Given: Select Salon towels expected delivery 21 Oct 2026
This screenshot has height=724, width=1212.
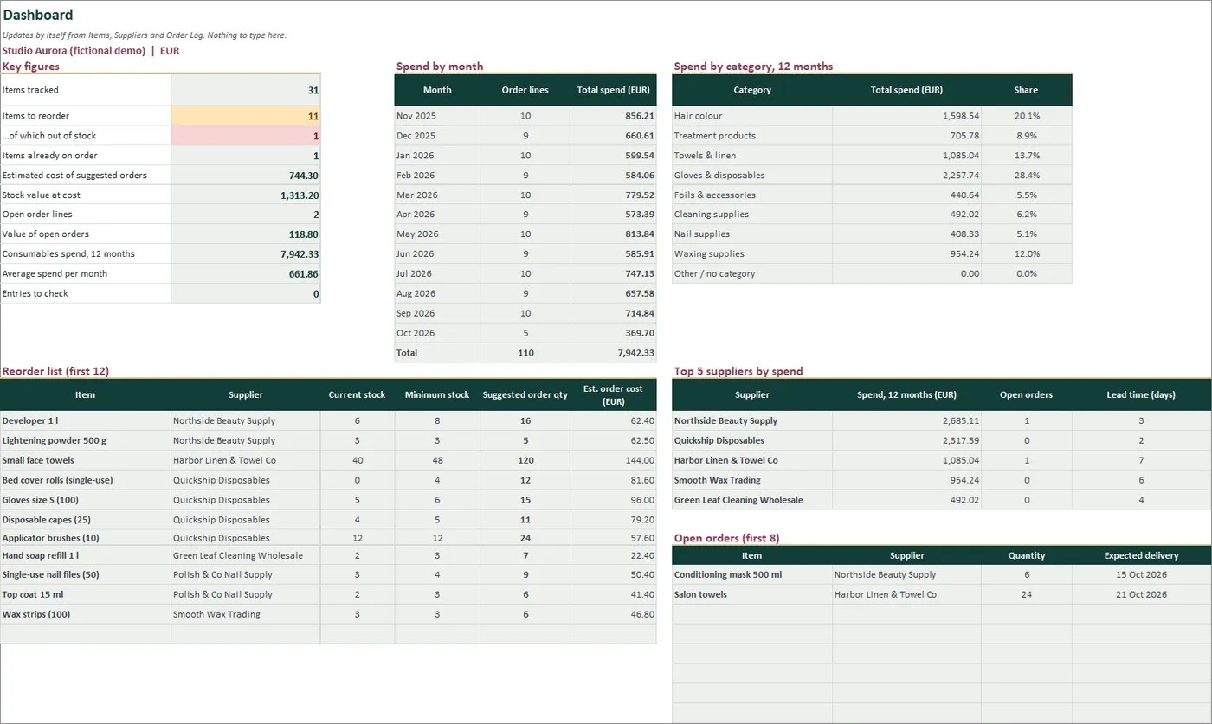Looking at the screenshot, I should [x=1141, y=595].
